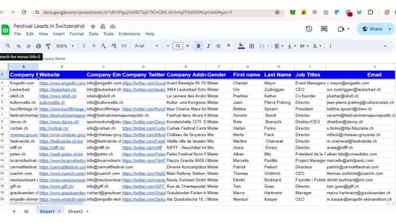Switch to the Sheet3 tab
Image resolution: width=396 pixels, height=223 pixels.
(x=75, y=211)
